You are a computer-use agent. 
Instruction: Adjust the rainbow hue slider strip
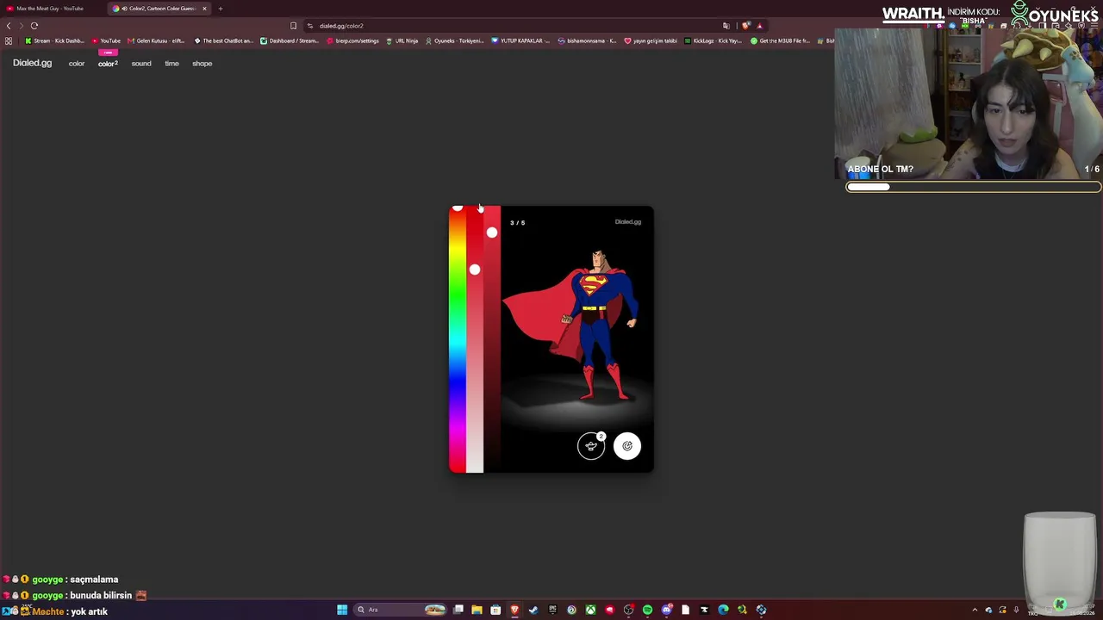[x=457, y=339]
